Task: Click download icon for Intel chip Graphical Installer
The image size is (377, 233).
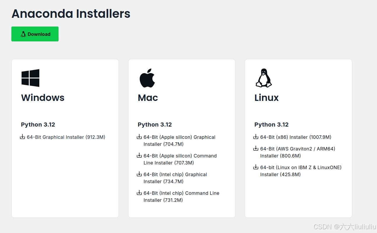Action: 139,174
